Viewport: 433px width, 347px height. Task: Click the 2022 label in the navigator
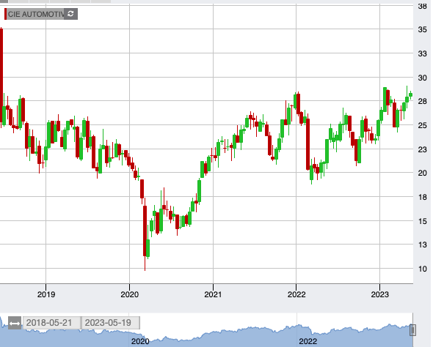[308, 341]
